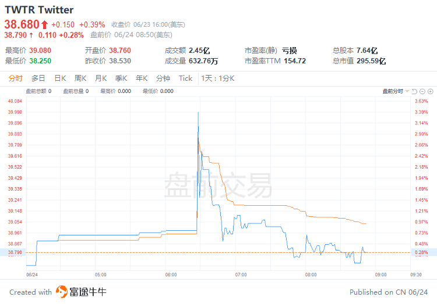The height and width of the screenshot is (304, 437).
Task: Click the +0.39% change value
Action: click(92, 25)
